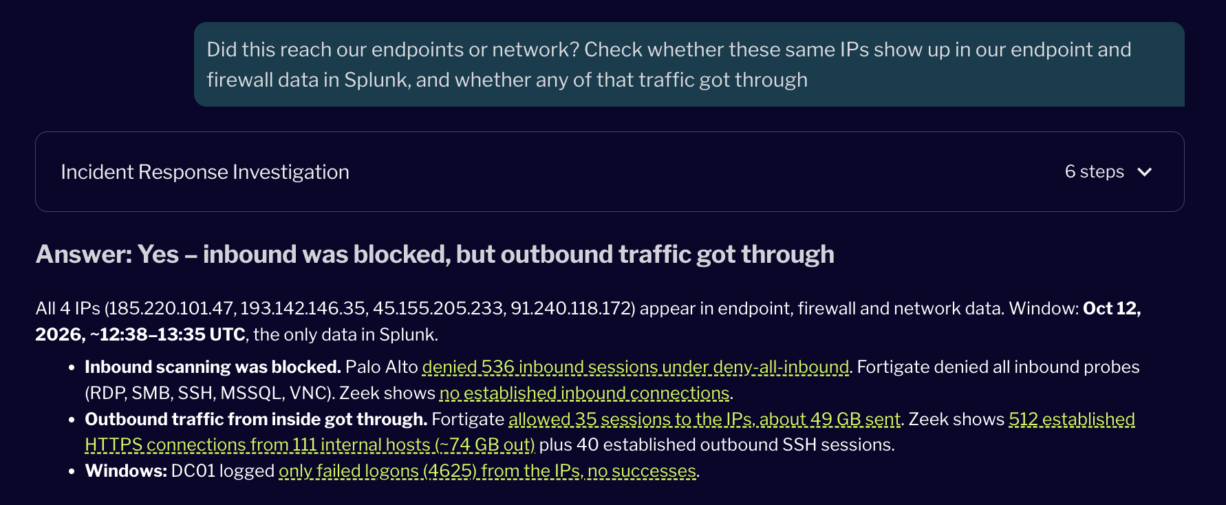Click the "DC01" hostname text
The image size is (1226, 505).
point(193,471)
